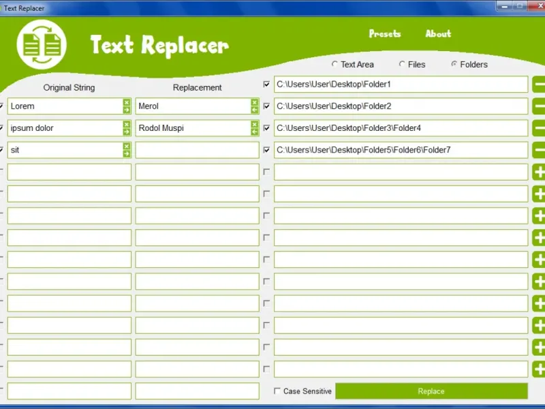545x409 pixels.
Task: Click the left-arrow icon in Merol field
Action: point(254,110)
